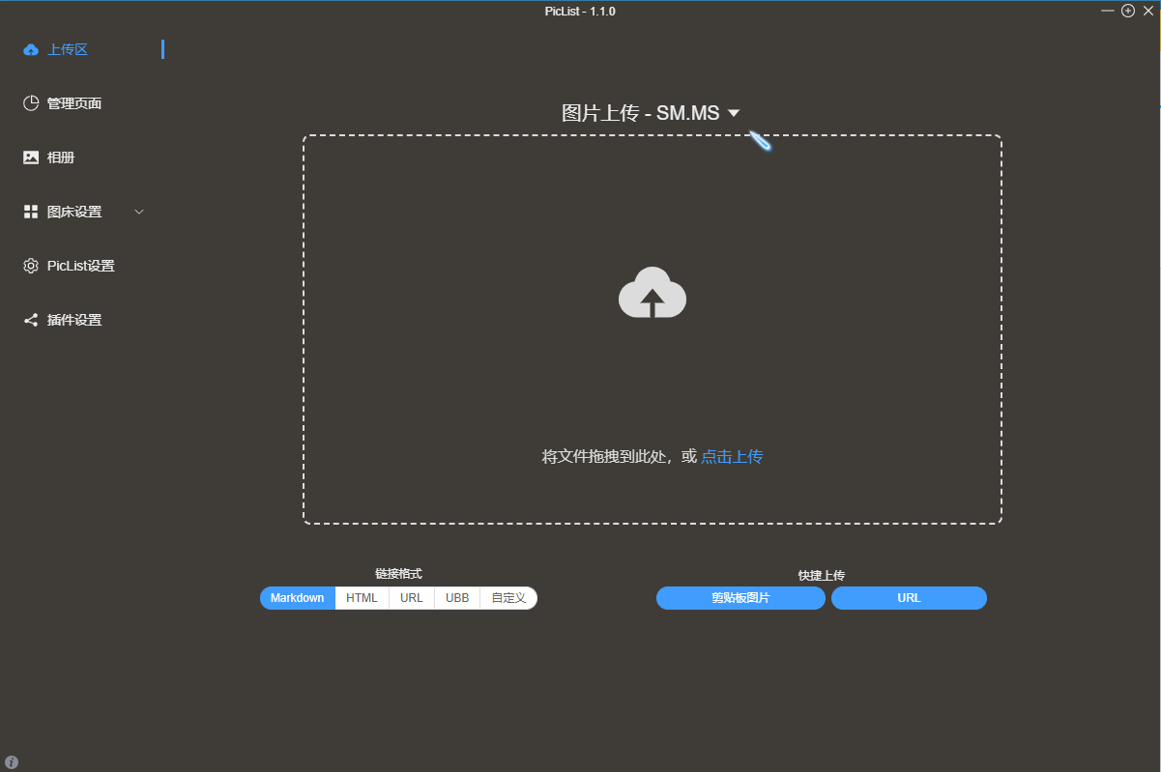Go to the 管理页面 menu item
The image size is (1161, 772).
click(74, 103)
